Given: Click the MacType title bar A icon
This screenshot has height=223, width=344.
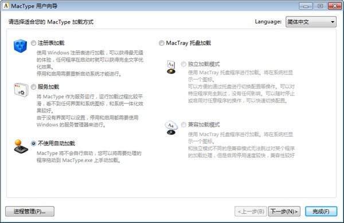Looking at the screenshot, I should (x=6, y=6).
